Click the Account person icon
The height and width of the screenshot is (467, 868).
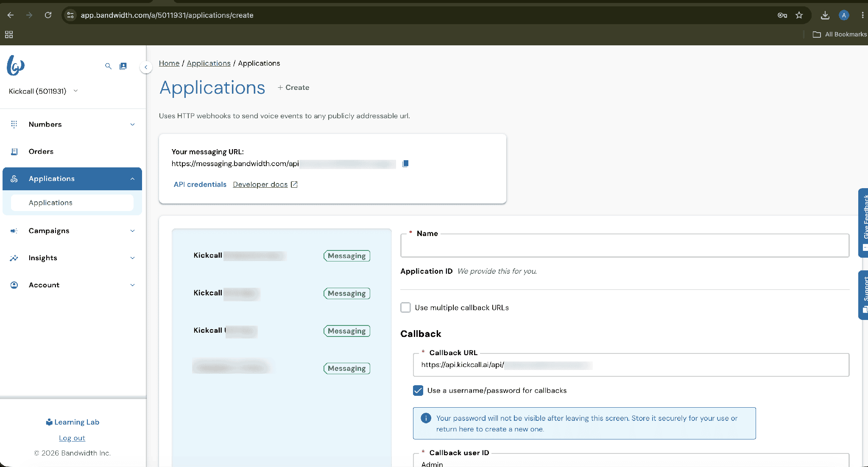(x=14, y=285)
